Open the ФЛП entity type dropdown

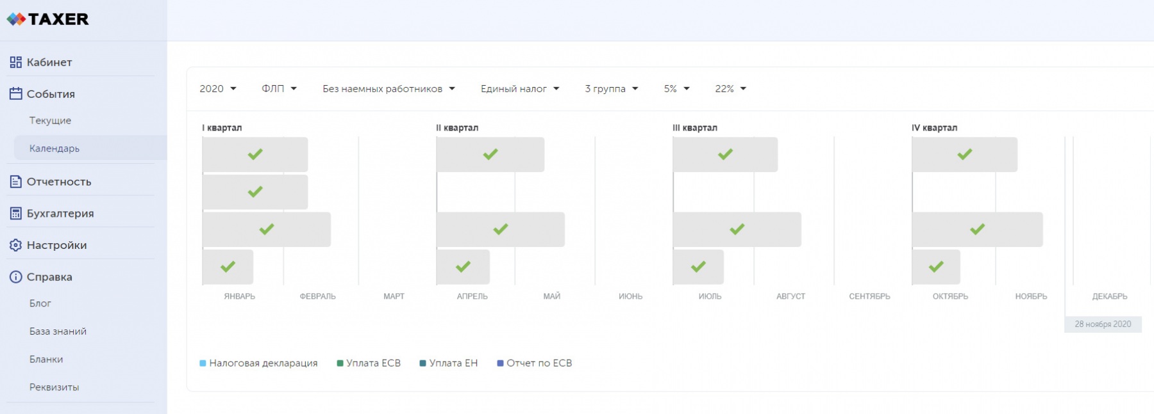[279, 89]
